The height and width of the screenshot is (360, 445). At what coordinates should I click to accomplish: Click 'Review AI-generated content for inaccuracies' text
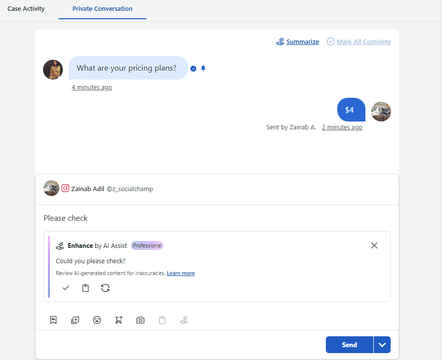[x=111, y=273]
